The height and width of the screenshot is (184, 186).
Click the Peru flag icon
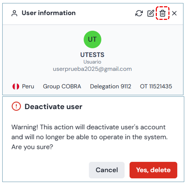pyautogui.click(x=16, y=87)
